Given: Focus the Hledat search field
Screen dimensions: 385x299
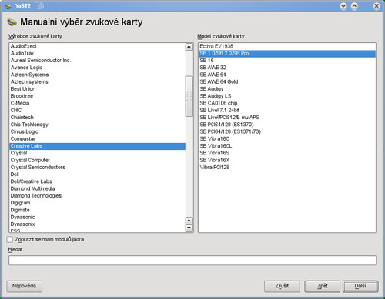Looking at the screenshot, I should [x=192, y=261].
